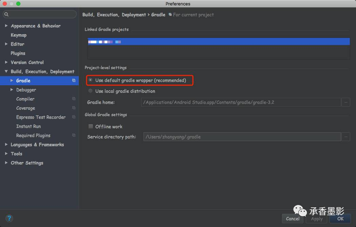Click the monitor icon beside Compiler
Image resolution: width=356 pixels, height=227 pixels.
point(74,99)
